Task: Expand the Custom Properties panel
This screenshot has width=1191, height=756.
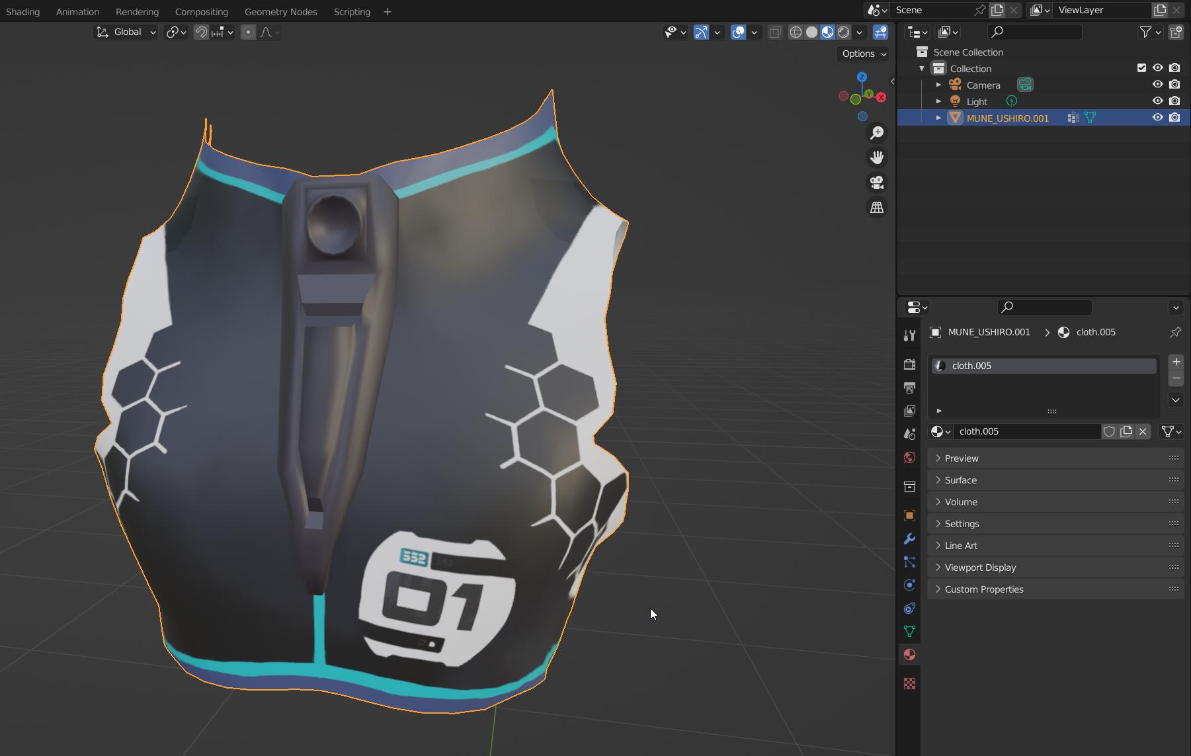Action: point(1055,589)
